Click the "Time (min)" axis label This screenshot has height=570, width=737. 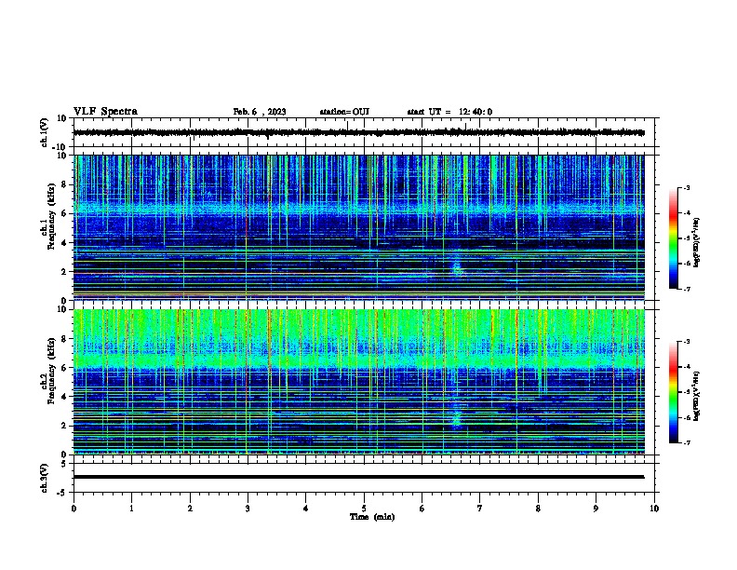point(372,517)
